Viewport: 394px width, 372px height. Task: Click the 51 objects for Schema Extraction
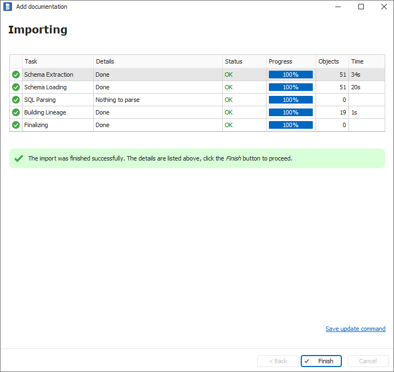coord(343,75)
